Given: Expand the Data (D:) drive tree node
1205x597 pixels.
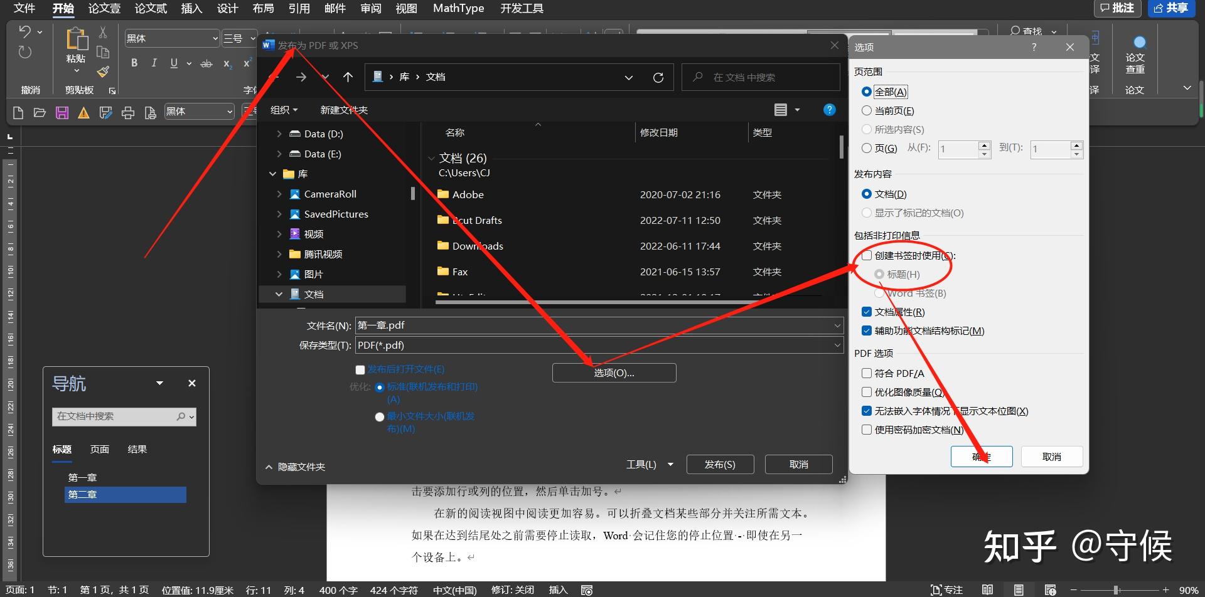Looking at the screenshot, I should click(x=279, y=134).
